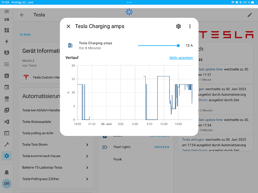This screenshot has width=258, height=193.
Task: Click the Flash lights headlight icon
Action: coord(105,147)
